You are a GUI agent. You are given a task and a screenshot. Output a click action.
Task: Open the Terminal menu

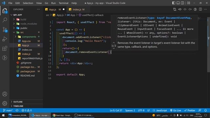(x=63, y=3)
